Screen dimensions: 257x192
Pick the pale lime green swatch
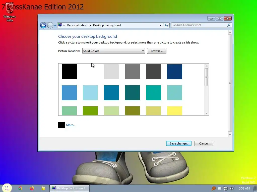(111, 111)
